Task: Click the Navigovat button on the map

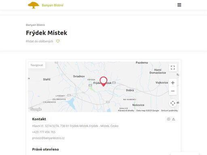Action: click(37, 65)
